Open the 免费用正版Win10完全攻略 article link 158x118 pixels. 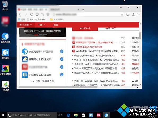click(89, 47)
